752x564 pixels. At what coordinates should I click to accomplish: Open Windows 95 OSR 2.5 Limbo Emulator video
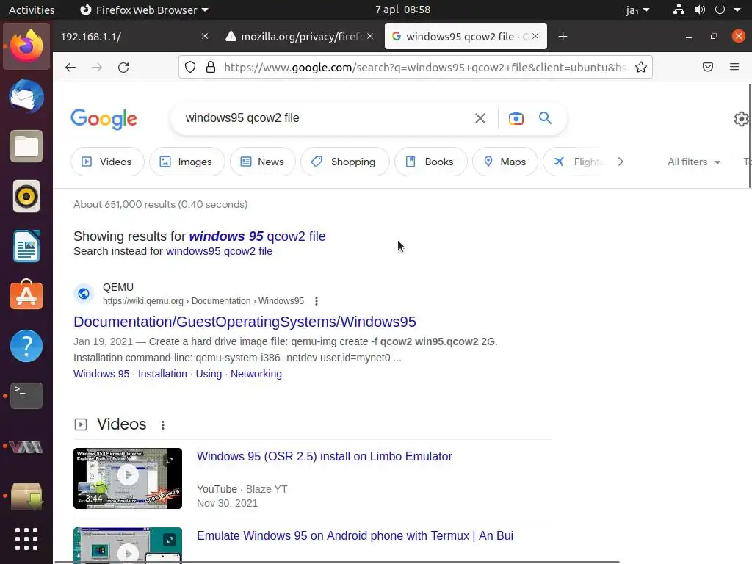tap(324, 456)
